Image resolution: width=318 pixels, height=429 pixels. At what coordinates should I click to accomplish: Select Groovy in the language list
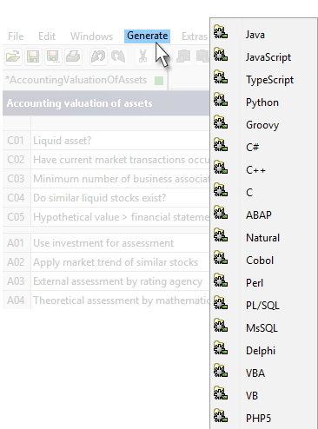click(x=263, y=125)
